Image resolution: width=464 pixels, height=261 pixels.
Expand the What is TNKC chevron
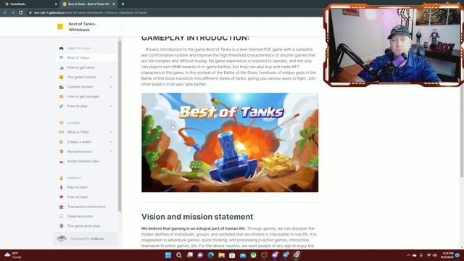pyautogui.click(x=111, y=132)
